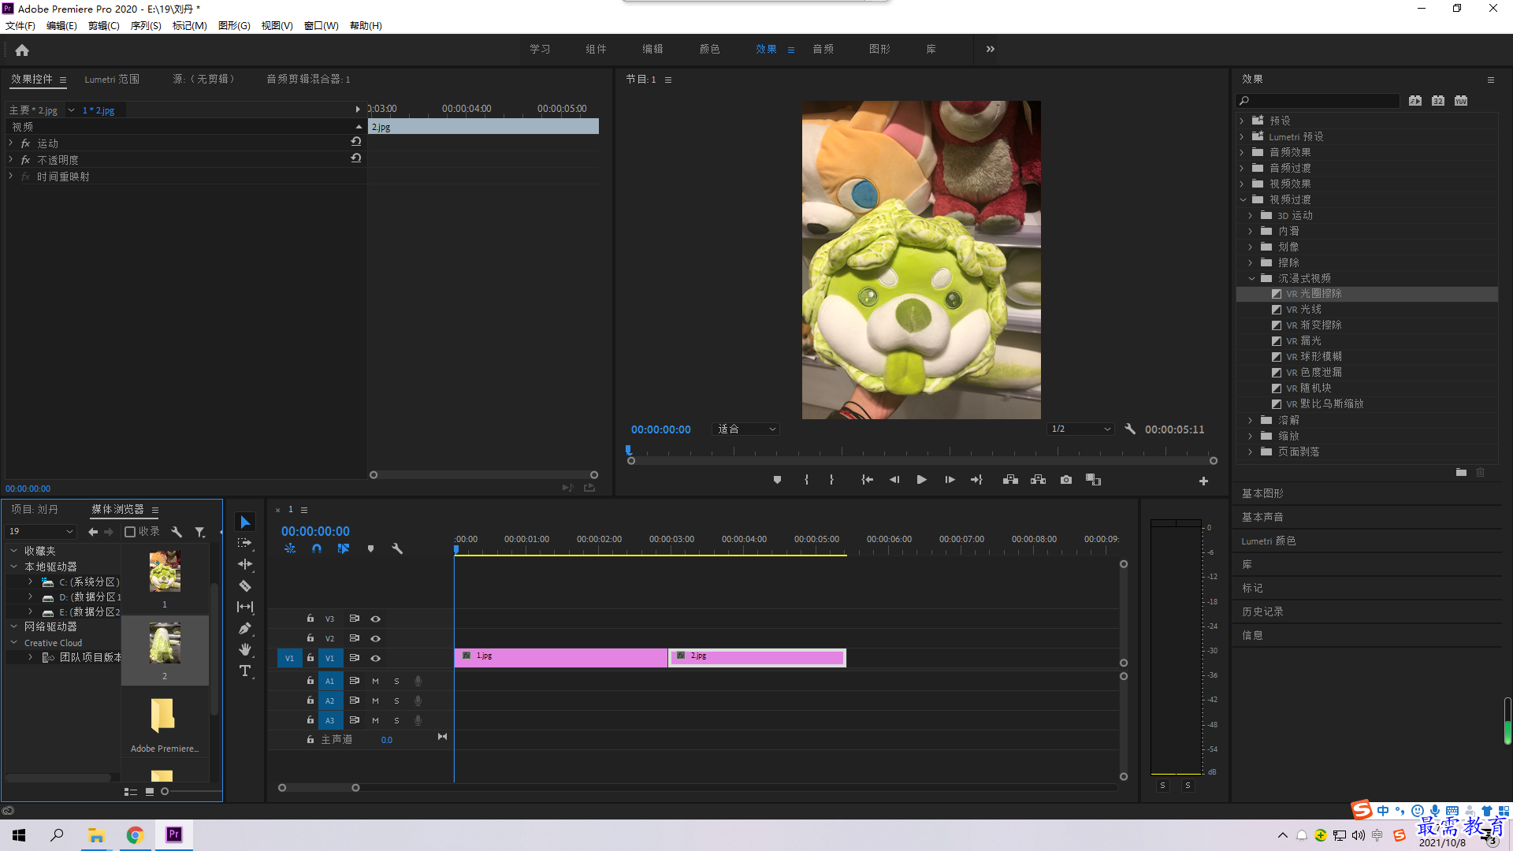Select the Selection tool arrow

click(x=245, y=522)
